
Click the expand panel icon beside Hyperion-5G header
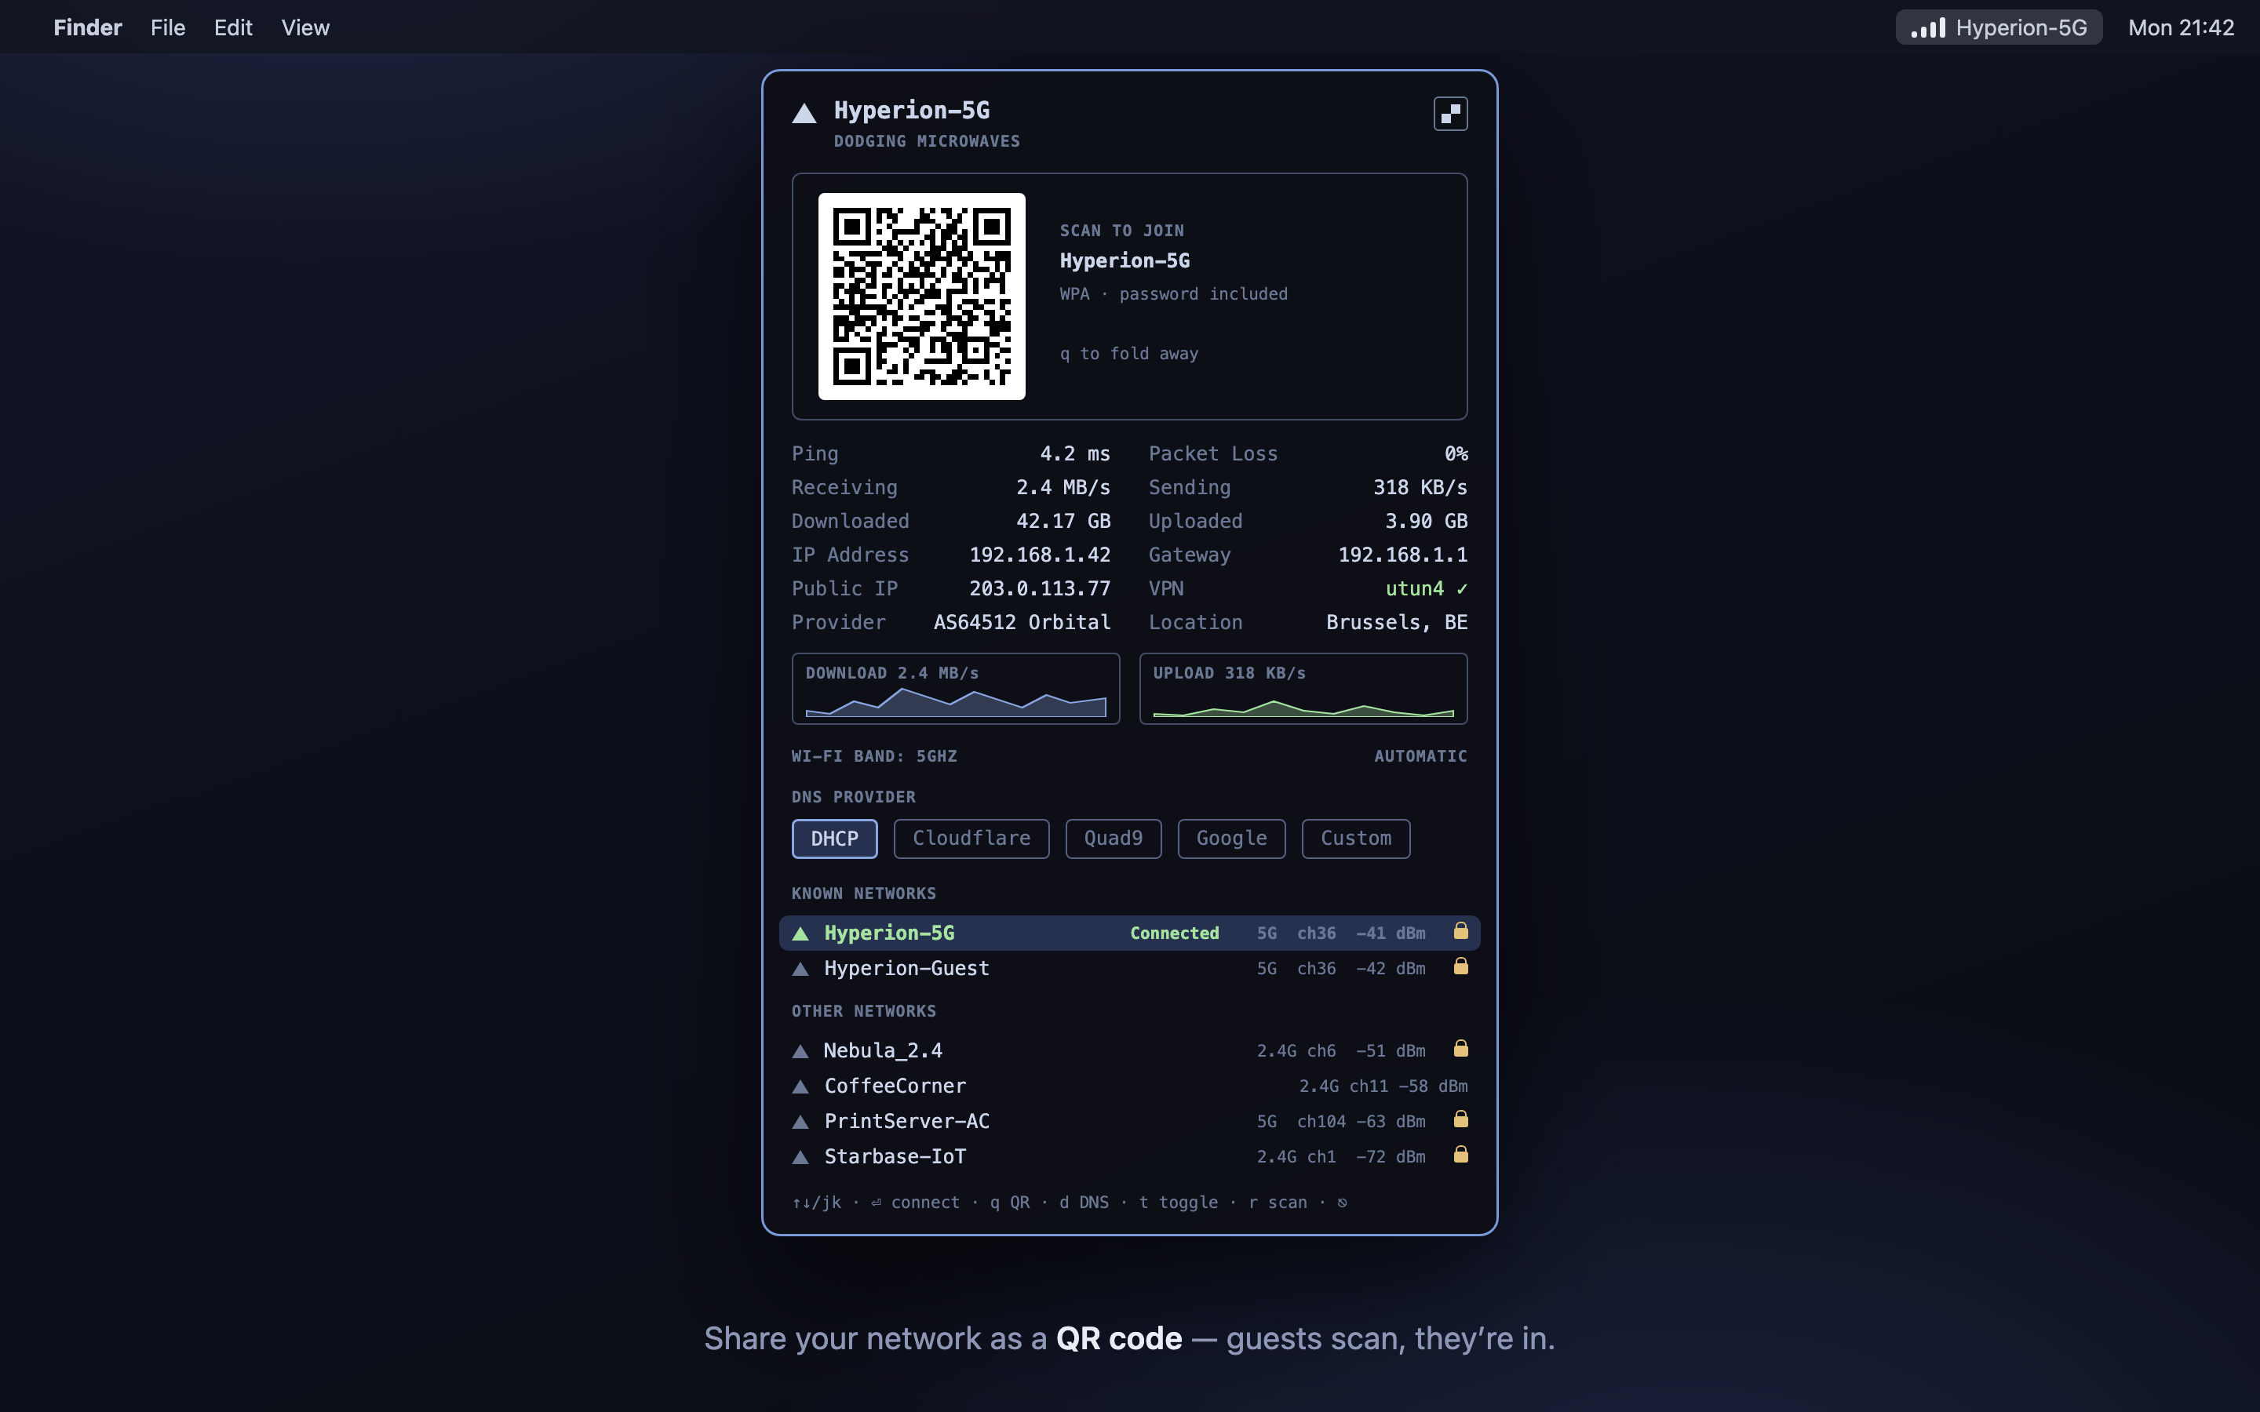click(1450, 114)
